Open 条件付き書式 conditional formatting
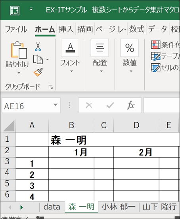The image size is (180, 219). tap(165, 45)
